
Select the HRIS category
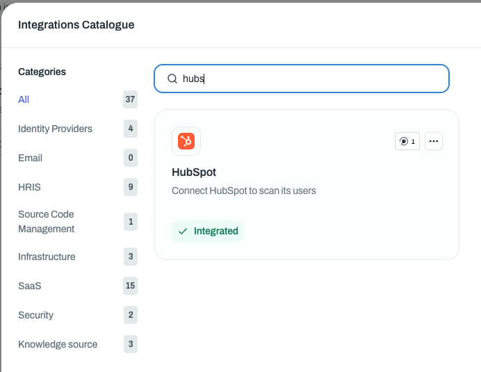[x=29, y=187]
